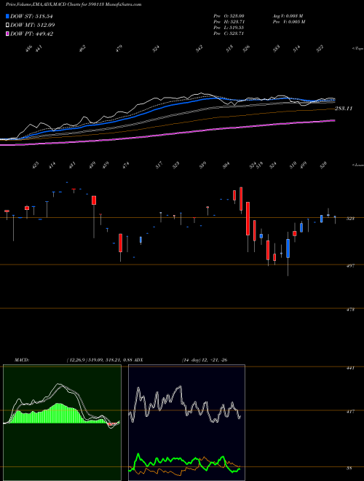Click the top 542 price label
The height and width of the screenshot is (481, 364).
click(199, 49)
